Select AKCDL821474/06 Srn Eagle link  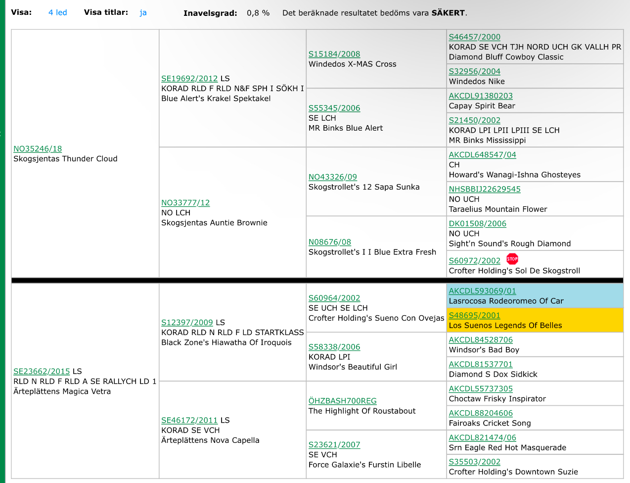point(482,438)
